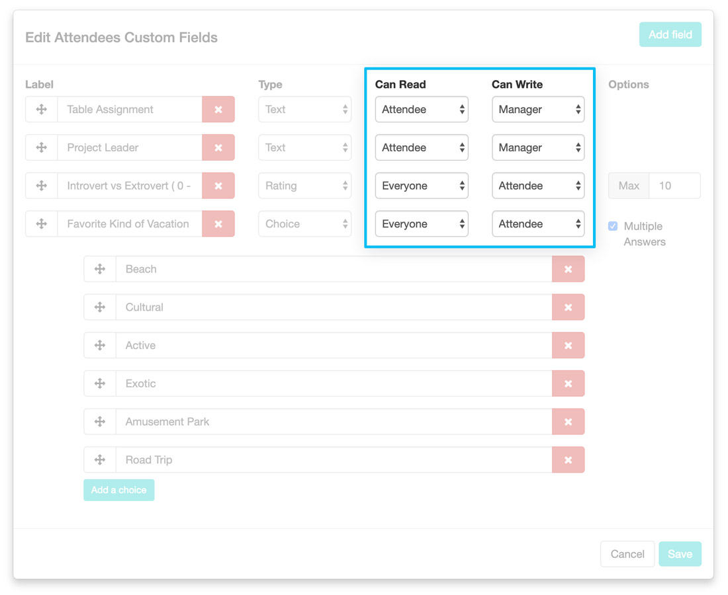Save the custom fields
This screenshot has width=728, height=595.
coord(680,554)
